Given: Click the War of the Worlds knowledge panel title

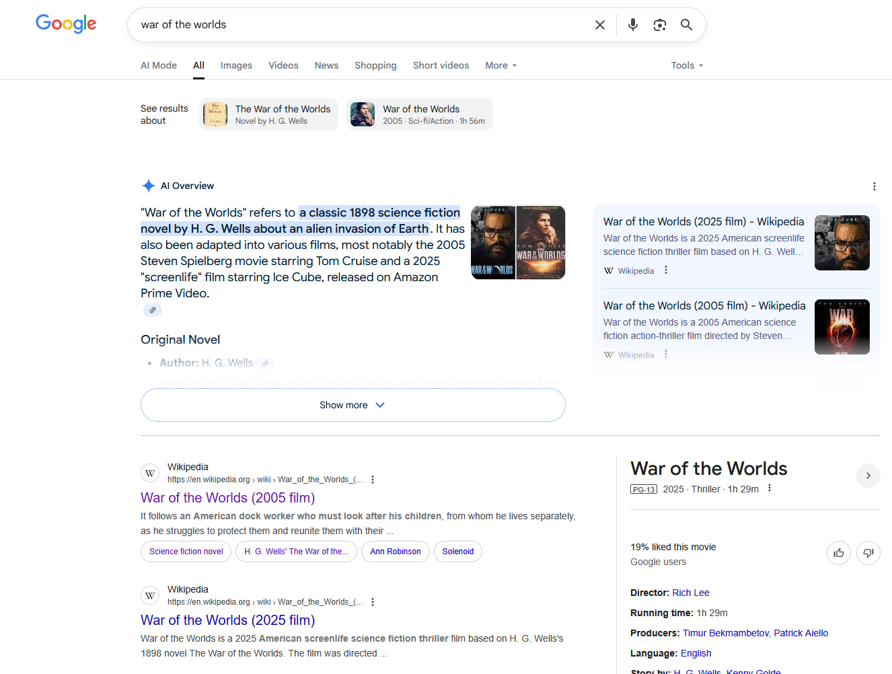Looking at the screenshot, I should [x=709, y=468].
